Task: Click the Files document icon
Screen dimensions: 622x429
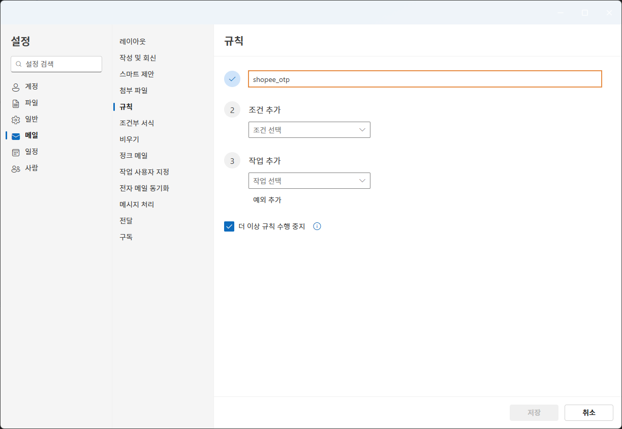Action: click(x=16, y=103)
